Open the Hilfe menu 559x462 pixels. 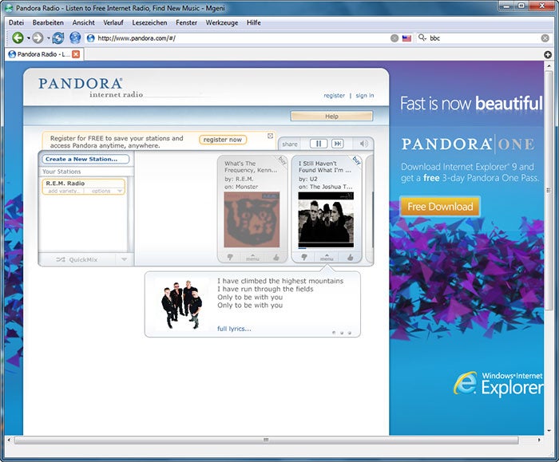pos(253,22)
